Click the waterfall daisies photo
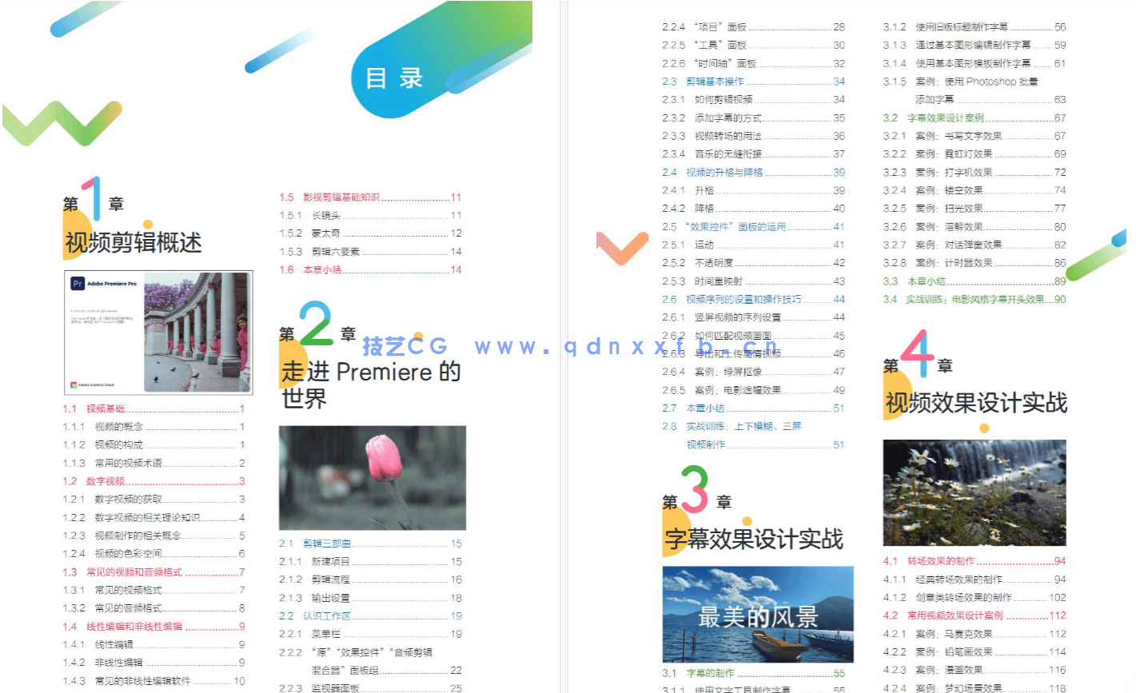The width and height of the screenshot is (1136, 693). [975, 493]
